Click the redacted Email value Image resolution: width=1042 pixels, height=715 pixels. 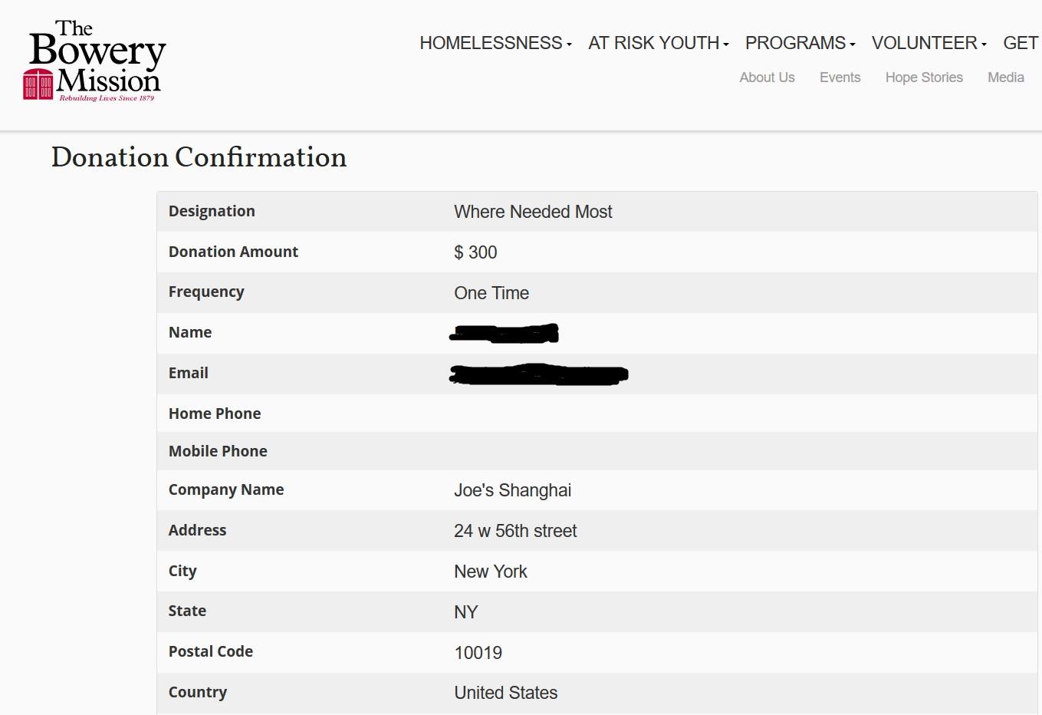[x=538, y=374]
